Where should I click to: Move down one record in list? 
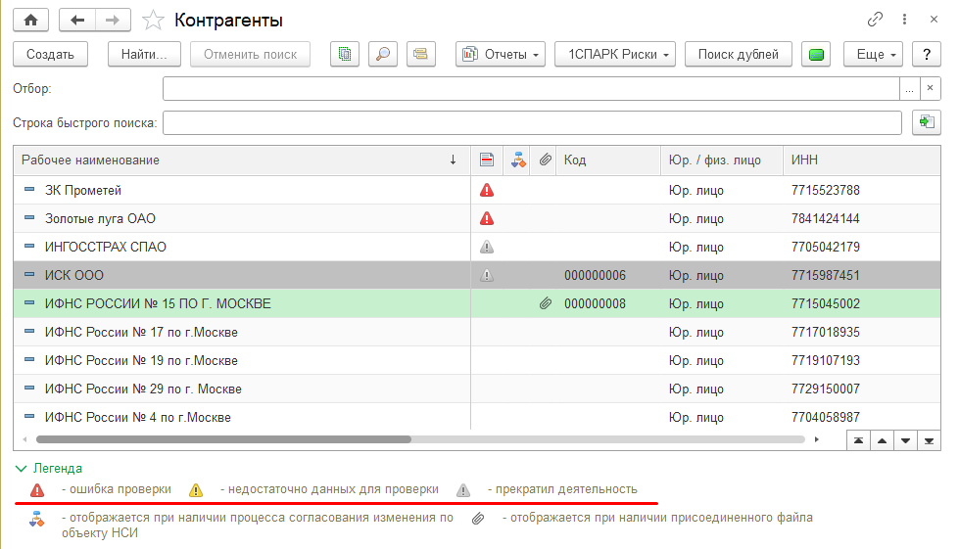906,440
